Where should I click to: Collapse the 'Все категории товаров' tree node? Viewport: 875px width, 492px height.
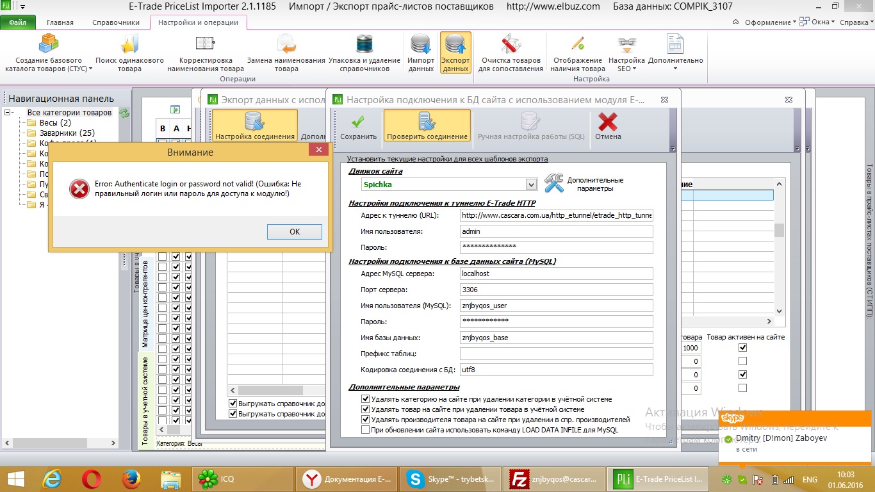pyautogui.click(x=8, y=113)
